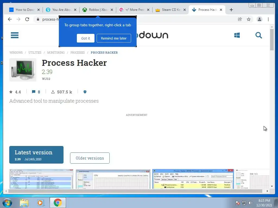The image size is (278, 208).
Task: Launch Windows Media Player from the taskbar
Action: click(x=40, y=203)
